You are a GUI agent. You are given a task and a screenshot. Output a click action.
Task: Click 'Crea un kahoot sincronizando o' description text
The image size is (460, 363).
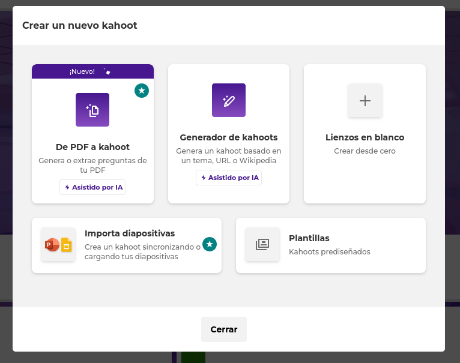coord(142,247)
